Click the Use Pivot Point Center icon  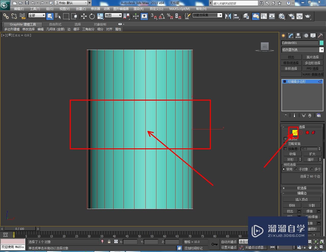pos(126,16)
